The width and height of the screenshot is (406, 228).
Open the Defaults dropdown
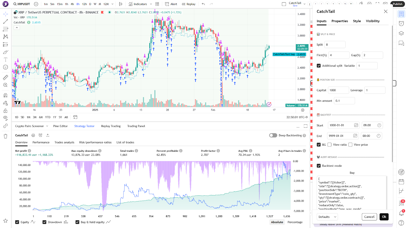[x=327, y=217]
